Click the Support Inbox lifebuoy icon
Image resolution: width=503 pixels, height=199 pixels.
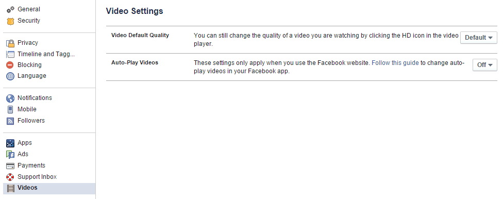10,177
